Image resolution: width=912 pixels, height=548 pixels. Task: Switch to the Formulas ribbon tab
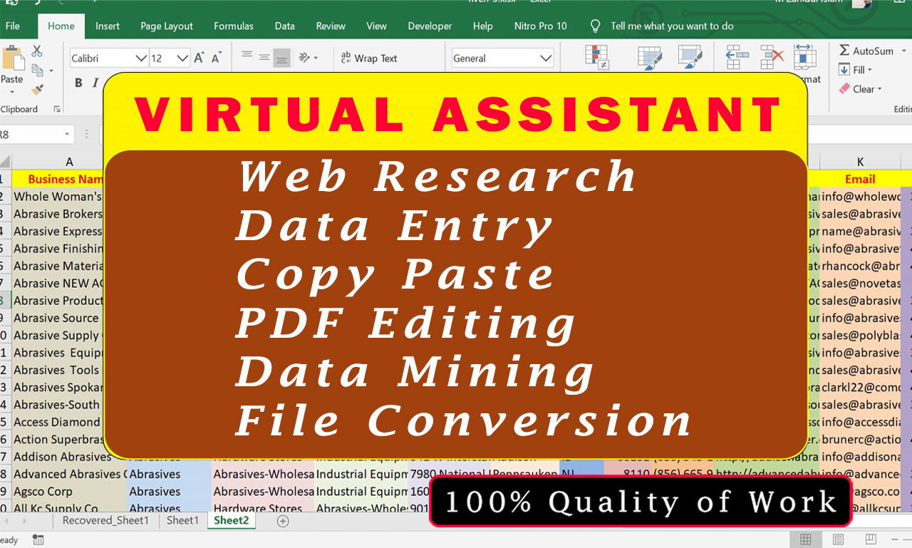234,26
